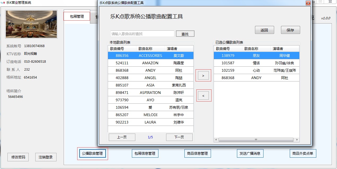This screenshot has height=169, width=337.
Task: Click song number 524111 cell
Action: (122, 63)
